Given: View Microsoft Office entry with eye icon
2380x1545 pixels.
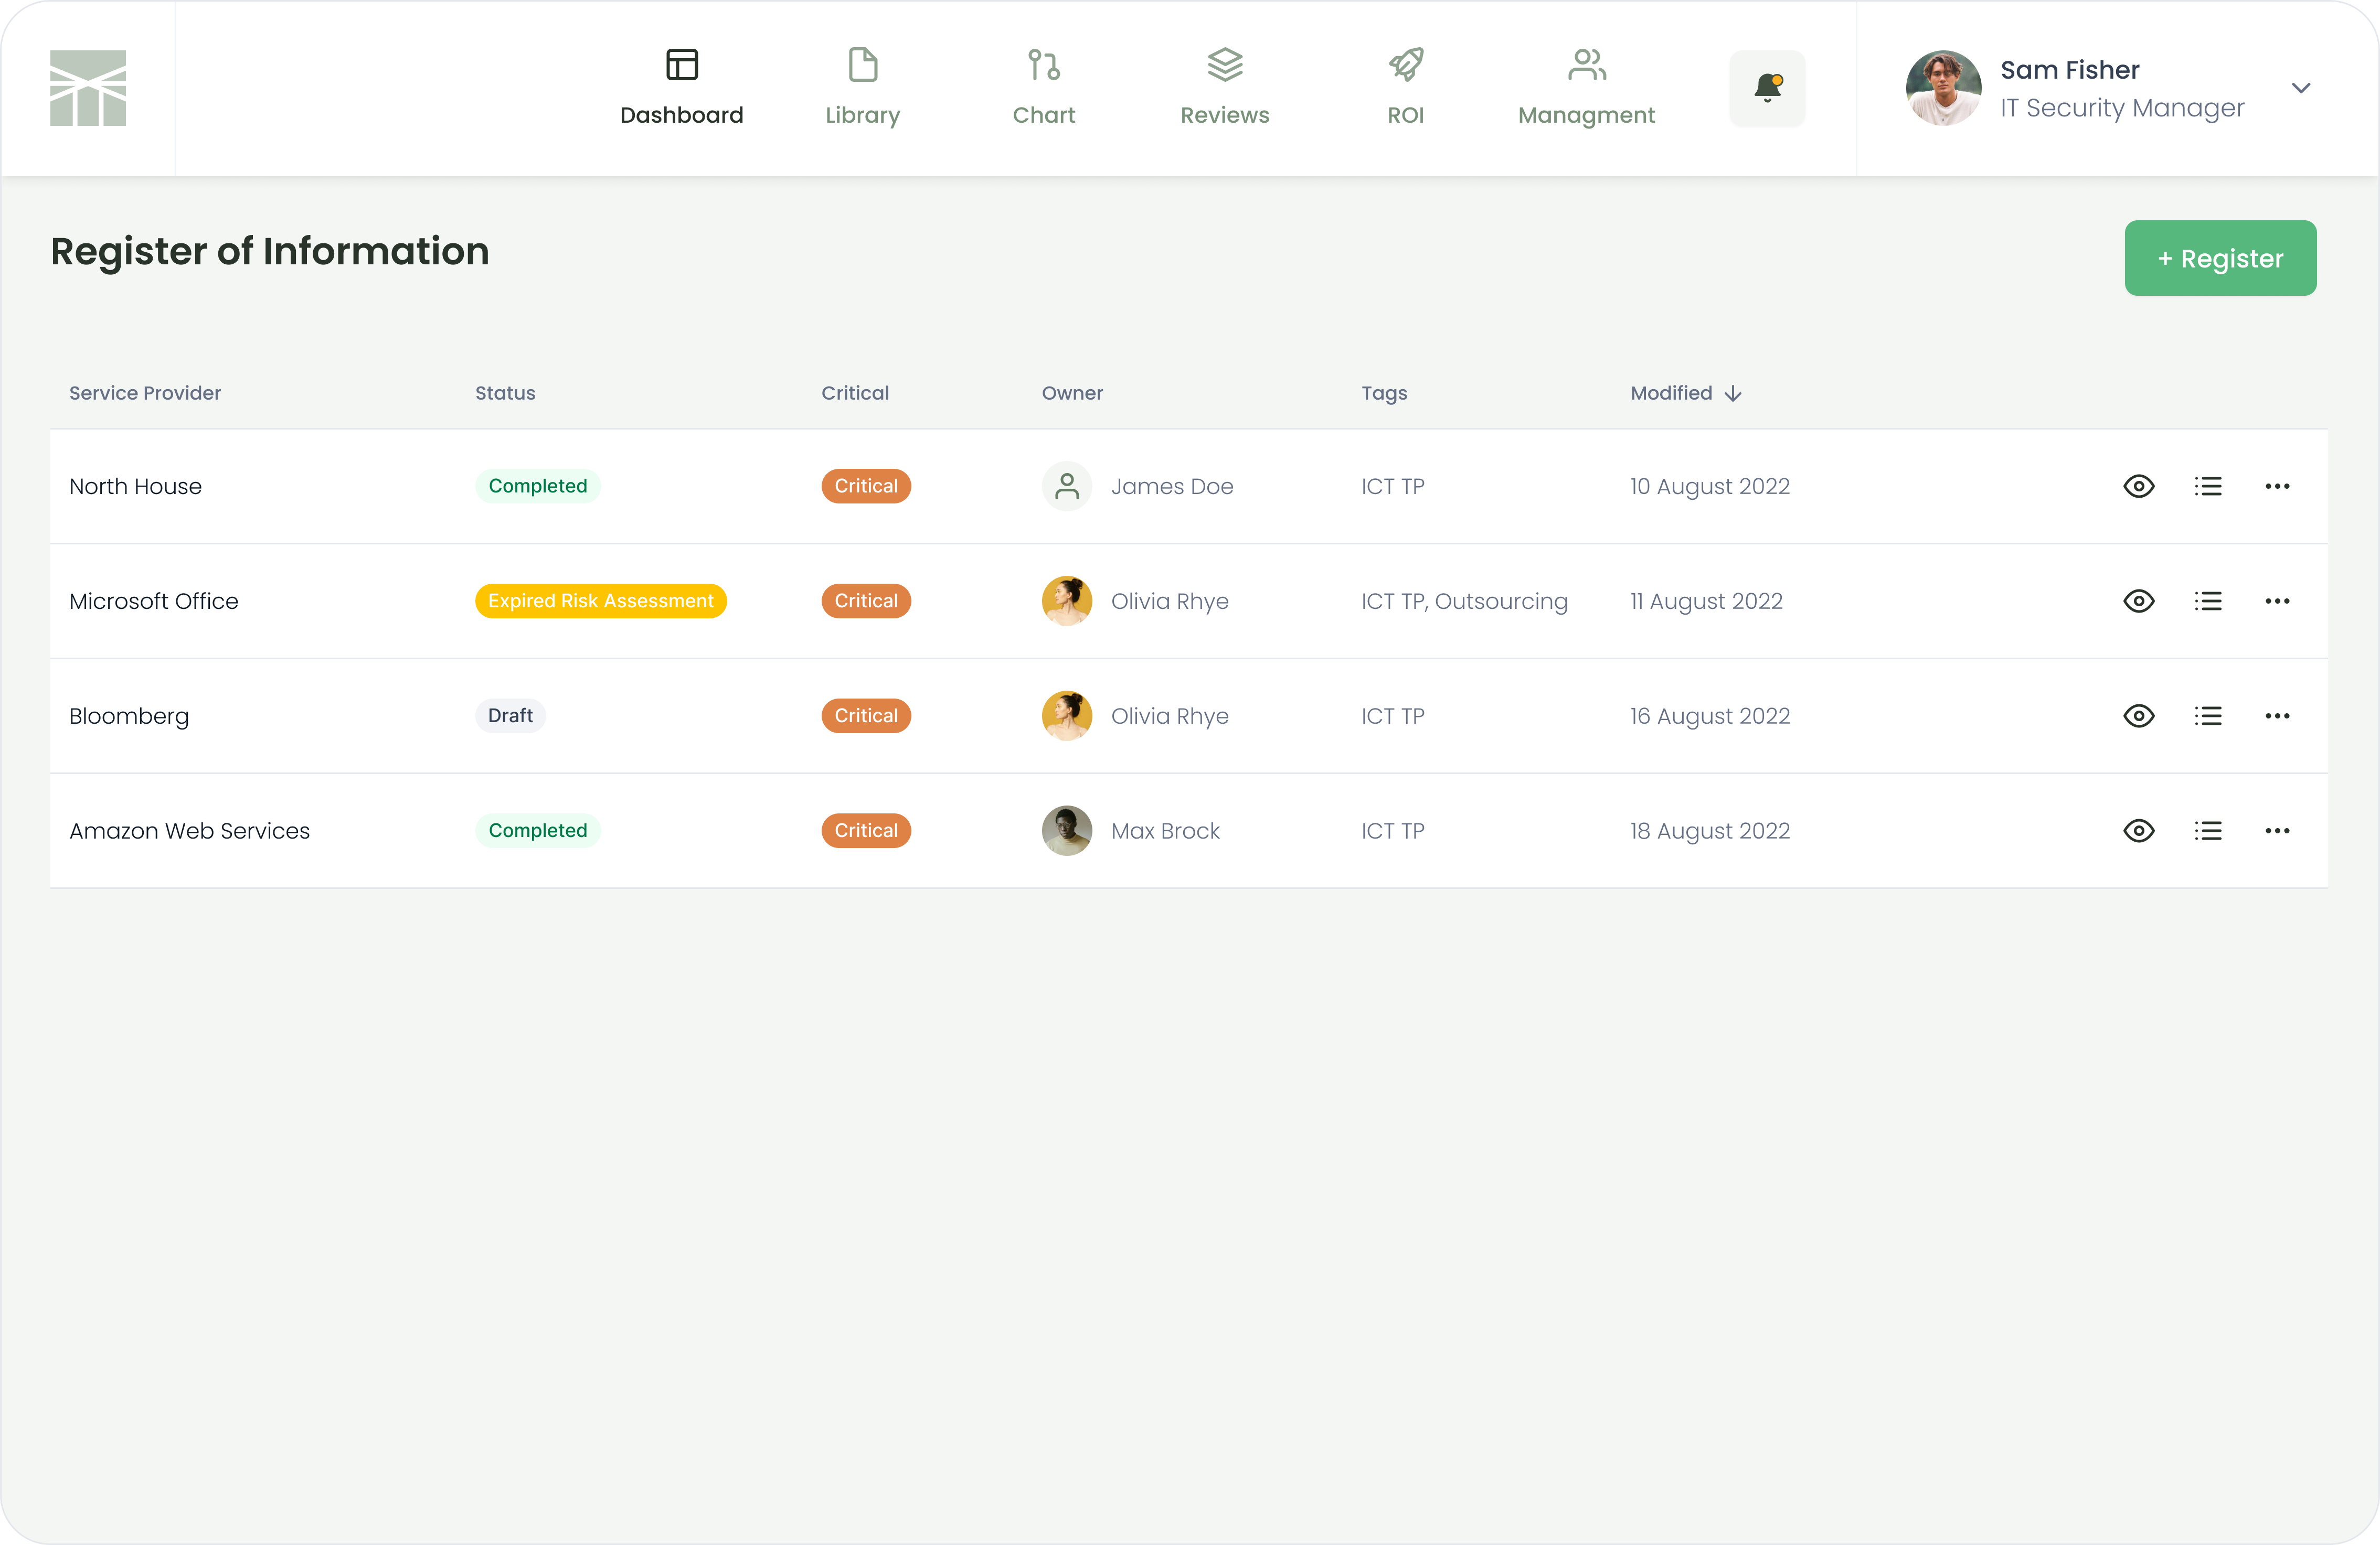Looking at the screenshot, I should [x=2138, y=600].
